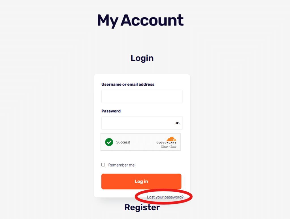290x219 pixels.
Task: Click the green success checkmark icon
Action: pos(109,142)
